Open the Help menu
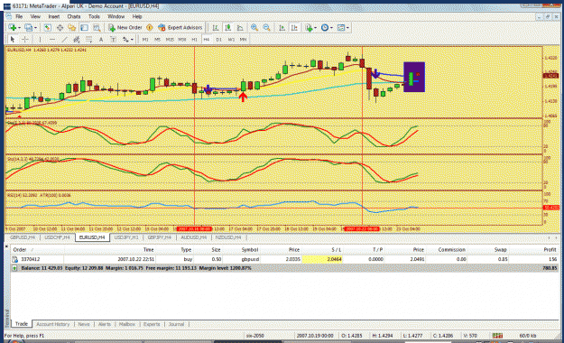The width and height of the screenshot is (564, 343). point(137,16)
